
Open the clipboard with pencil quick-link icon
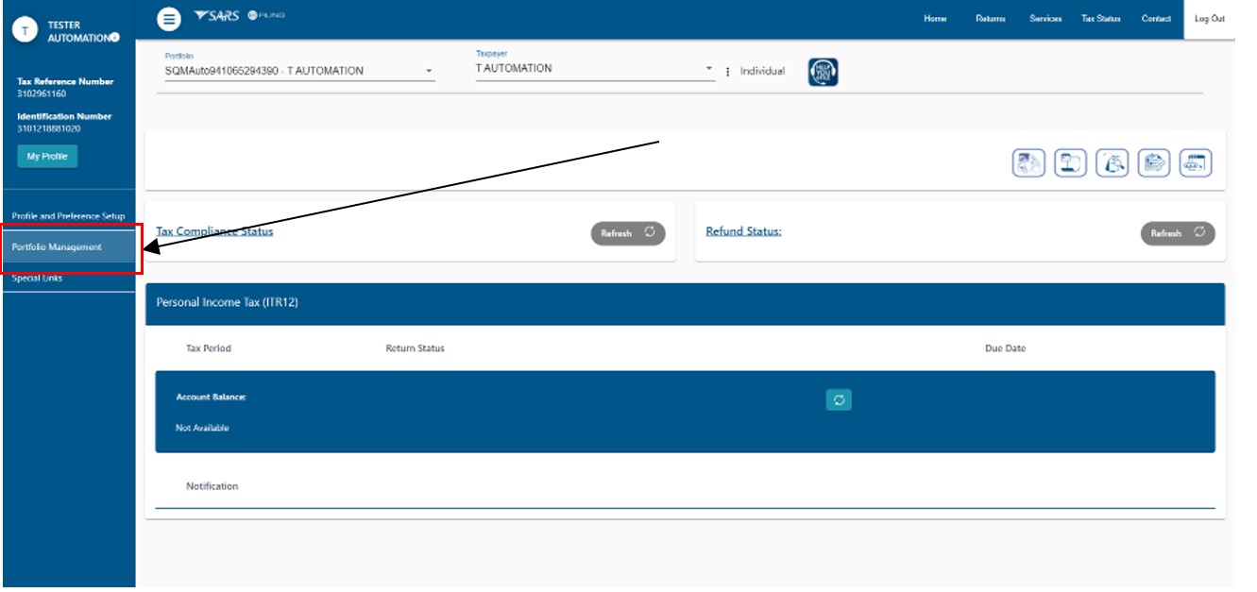(x=1154, y=162)
